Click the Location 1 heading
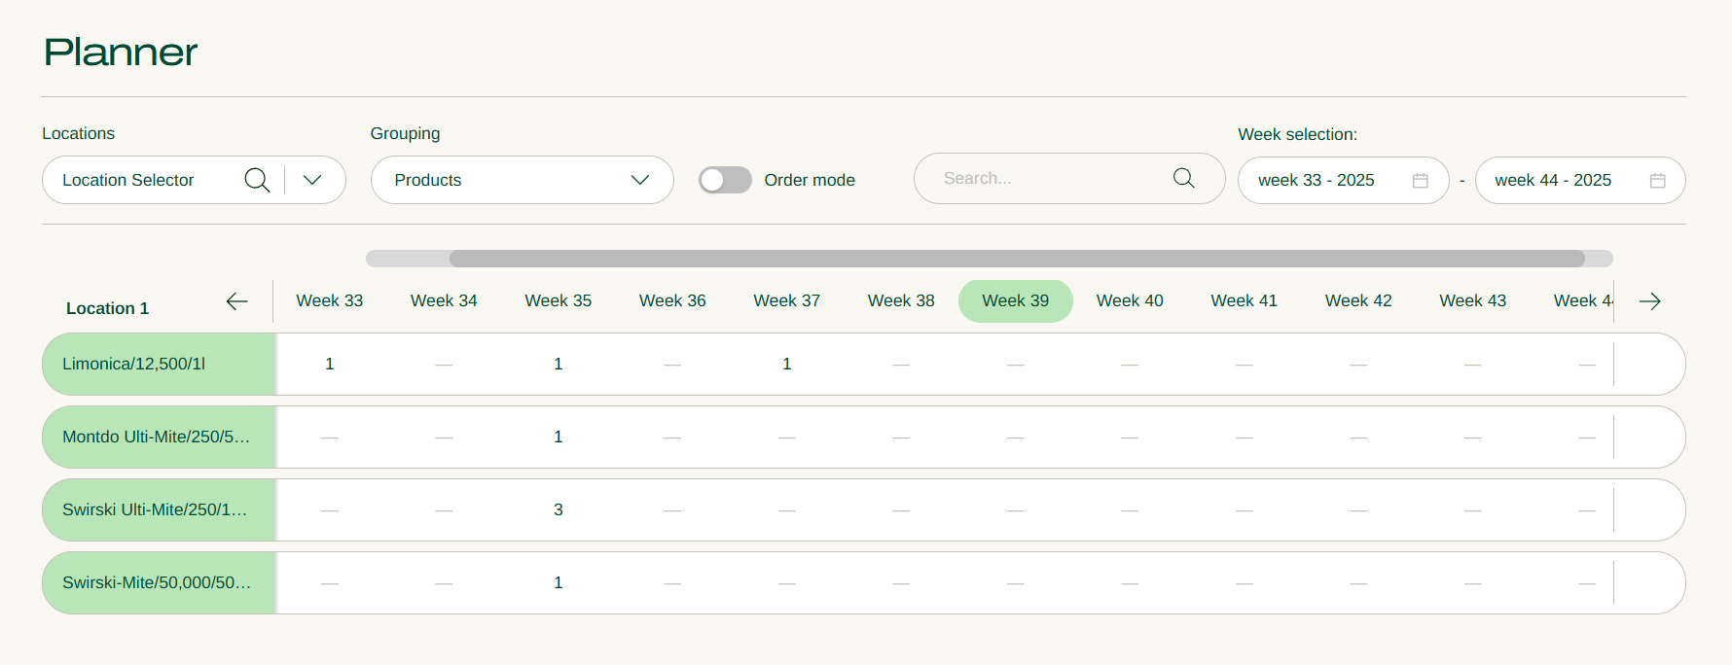 coord(107,308)
